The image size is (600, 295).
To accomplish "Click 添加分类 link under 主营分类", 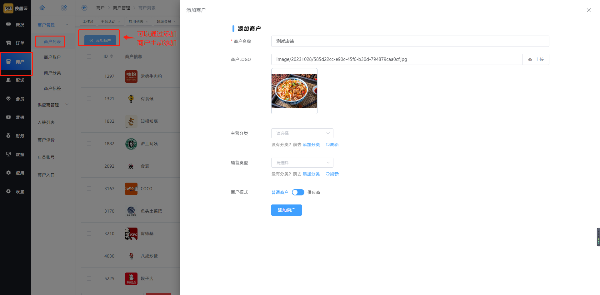I will click(x=311, y=145).
